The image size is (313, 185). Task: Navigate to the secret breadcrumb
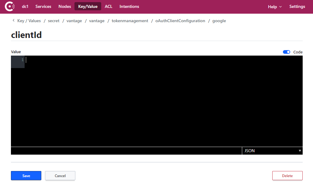(53, 21)
